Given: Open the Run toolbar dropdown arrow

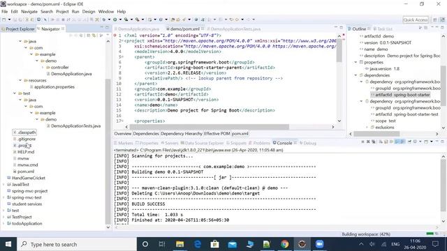Looking at the screenshot, I should point(120,20).
